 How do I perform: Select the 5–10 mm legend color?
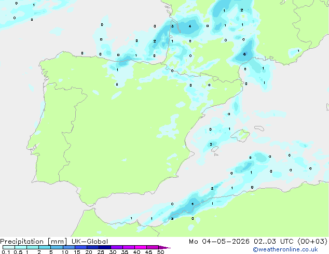[x=57, y=247]
